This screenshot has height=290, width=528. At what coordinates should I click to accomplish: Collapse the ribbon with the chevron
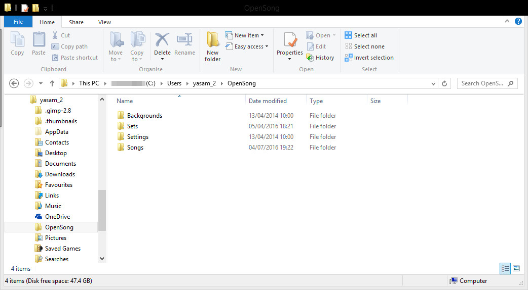(507, 21)
